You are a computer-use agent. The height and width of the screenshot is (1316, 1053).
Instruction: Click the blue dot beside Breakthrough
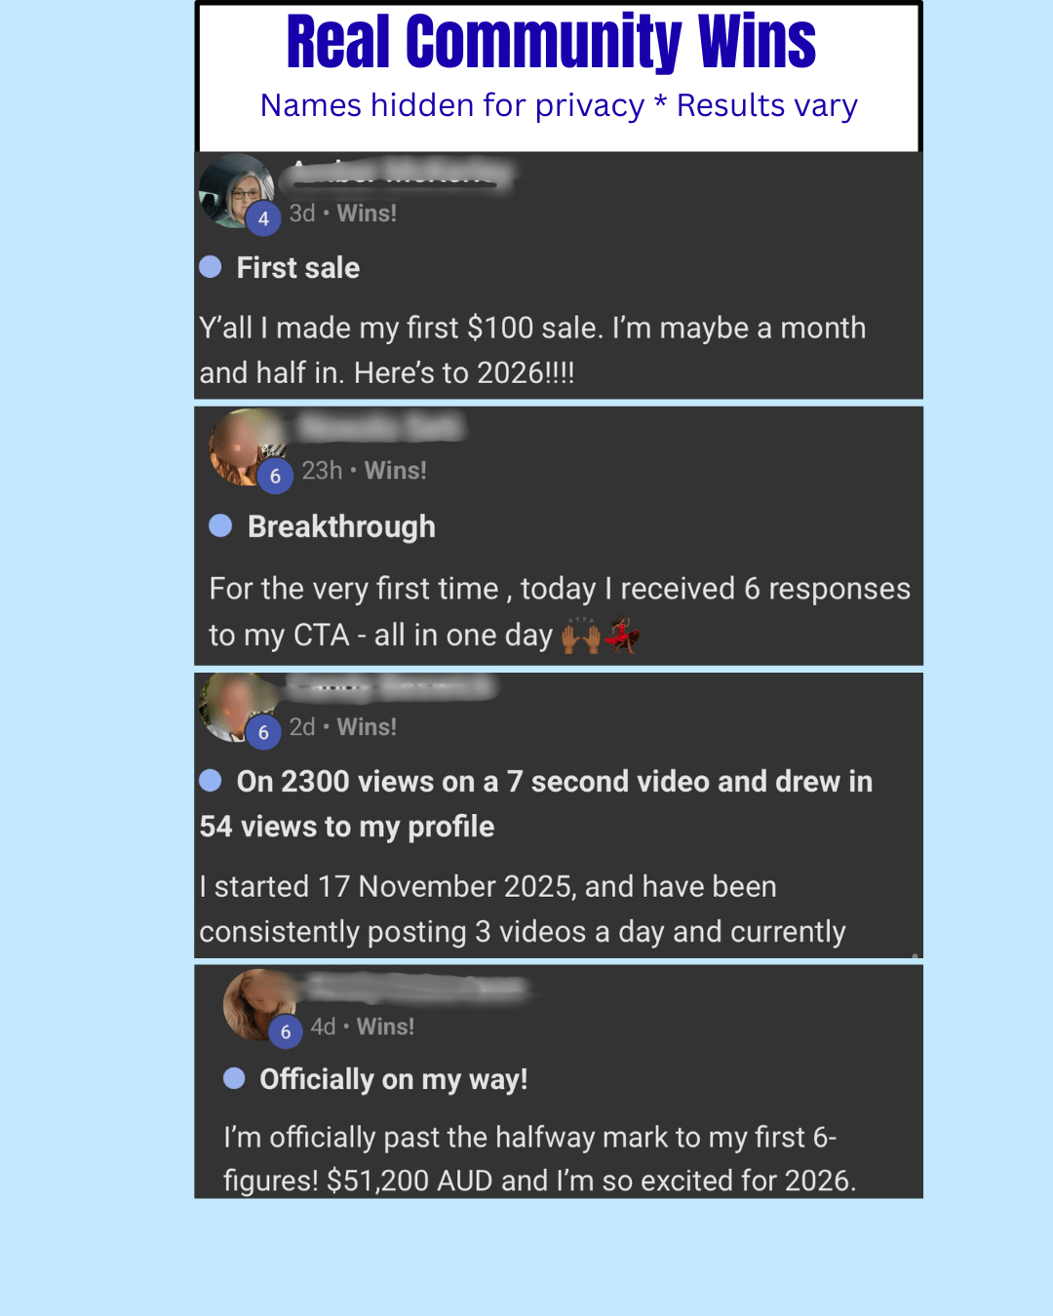[221, 526]
